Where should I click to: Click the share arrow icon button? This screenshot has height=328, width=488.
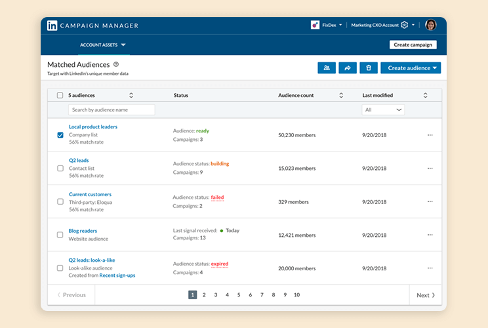point(348,68)
